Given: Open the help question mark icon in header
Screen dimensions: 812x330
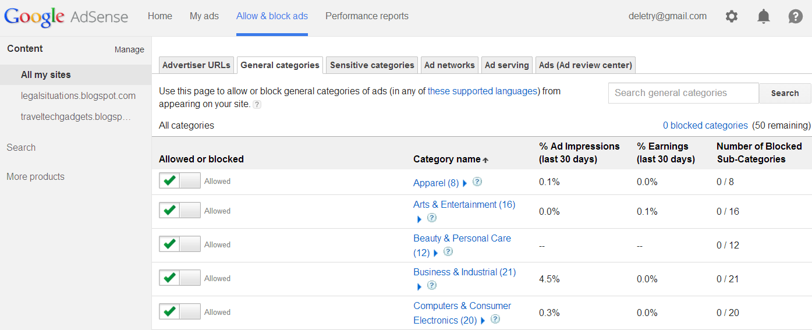Looking at the screenshot, I should [796, 16].
